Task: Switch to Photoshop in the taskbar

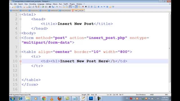Action: click(91, 98)
